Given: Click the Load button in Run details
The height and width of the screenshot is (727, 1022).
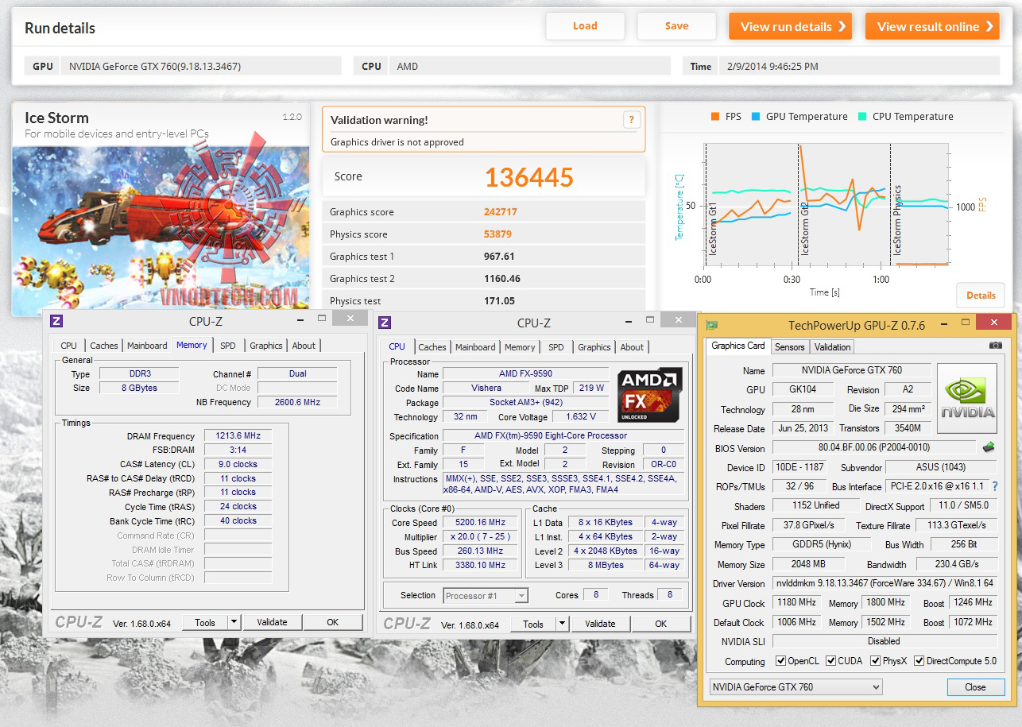Looking at the screenshot, I should point(585,26).
